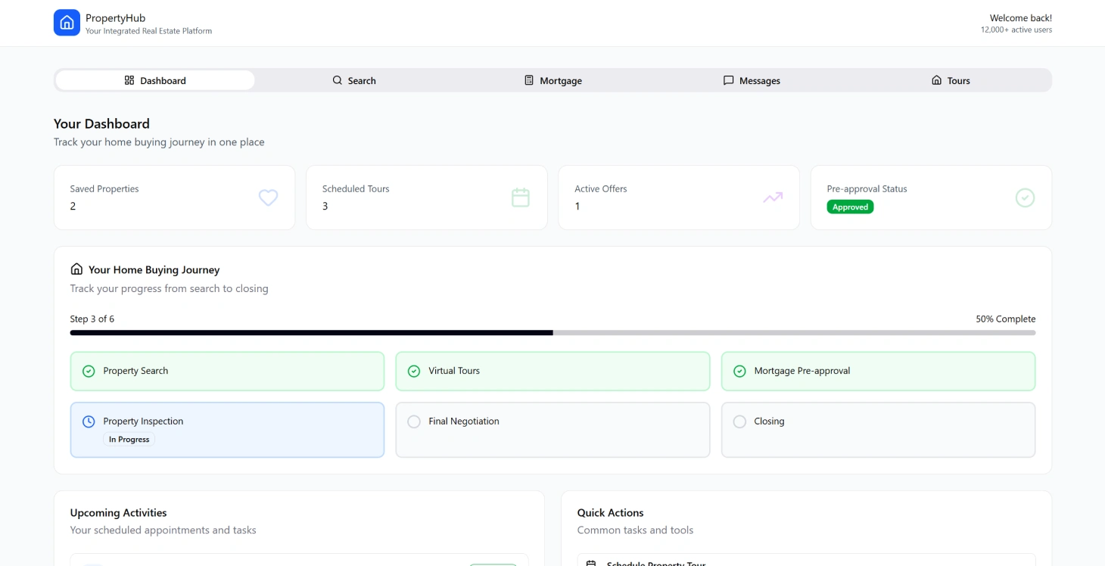Open the Mortgage Pre-approval step card
The height and width of the screenshot is (566, 1105).
(x=878, y=371)
